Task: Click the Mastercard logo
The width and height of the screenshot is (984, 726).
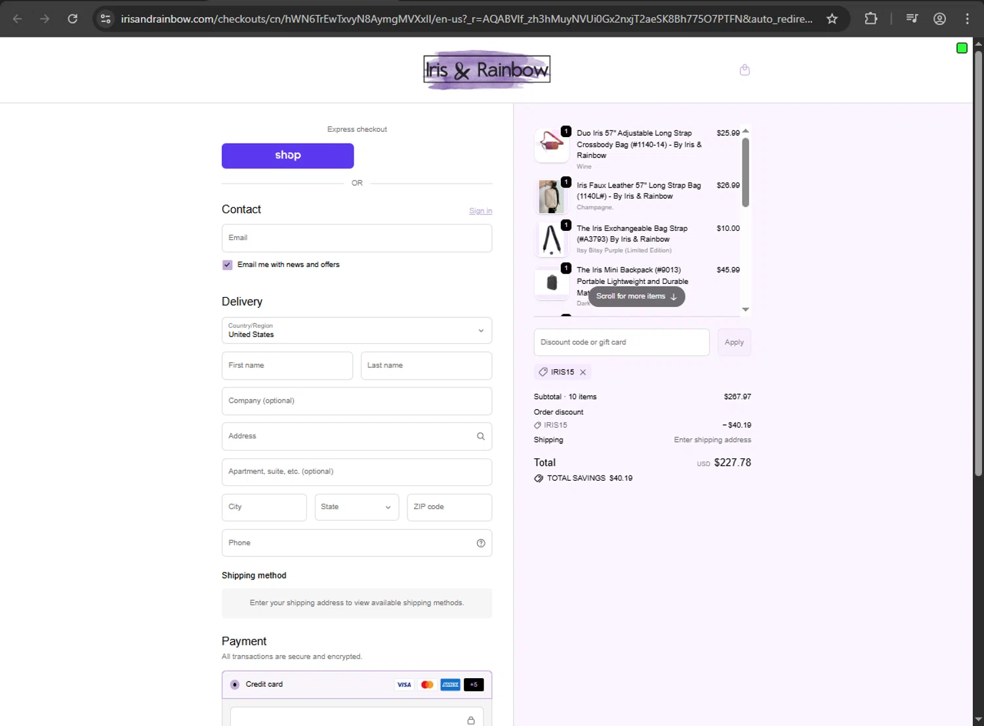Action: pos(427,685)
